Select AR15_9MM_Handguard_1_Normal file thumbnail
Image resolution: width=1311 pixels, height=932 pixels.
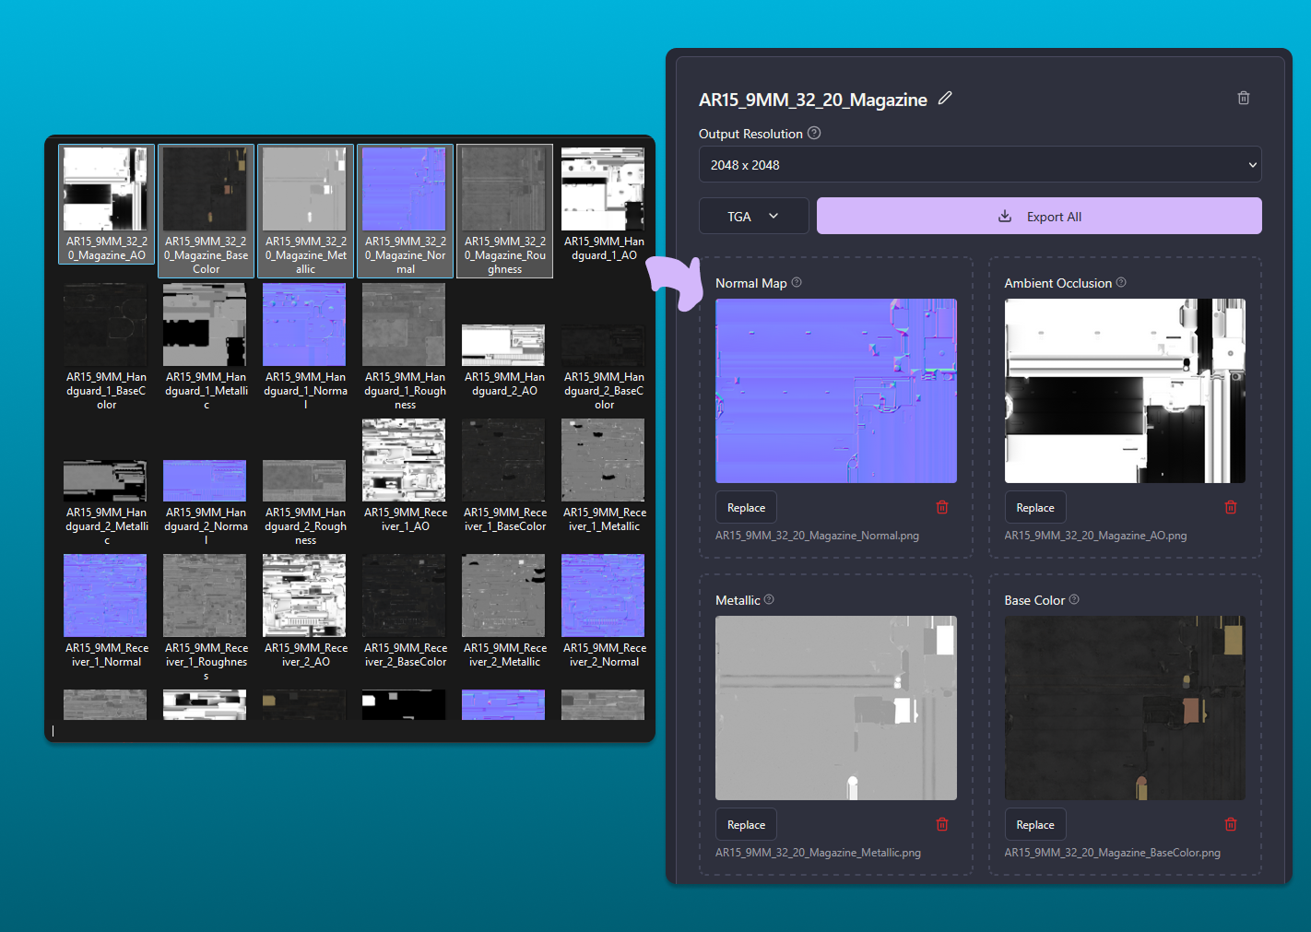(304, 324)
